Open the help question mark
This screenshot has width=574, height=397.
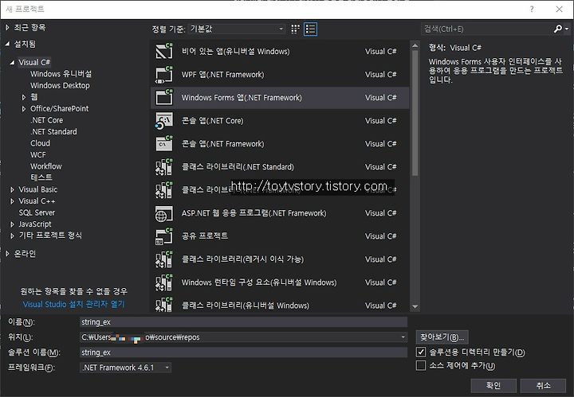point(532,9)
